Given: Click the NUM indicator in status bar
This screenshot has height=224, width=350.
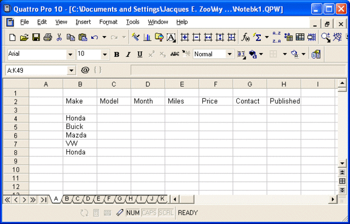Looking at the screenshot, I should [x=133, y=213].
